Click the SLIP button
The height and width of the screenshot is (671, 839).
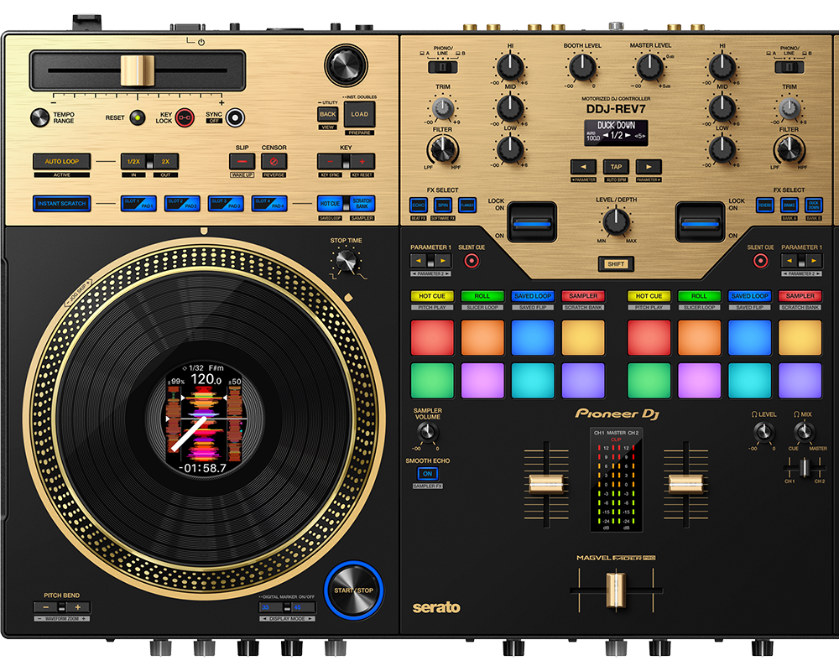click(x=242, y=161)
